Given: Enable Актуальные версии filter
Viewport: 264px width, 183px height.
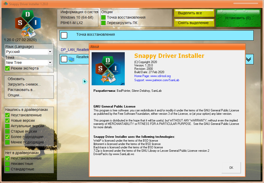Looking at the screenshot, I should (7, 126).
